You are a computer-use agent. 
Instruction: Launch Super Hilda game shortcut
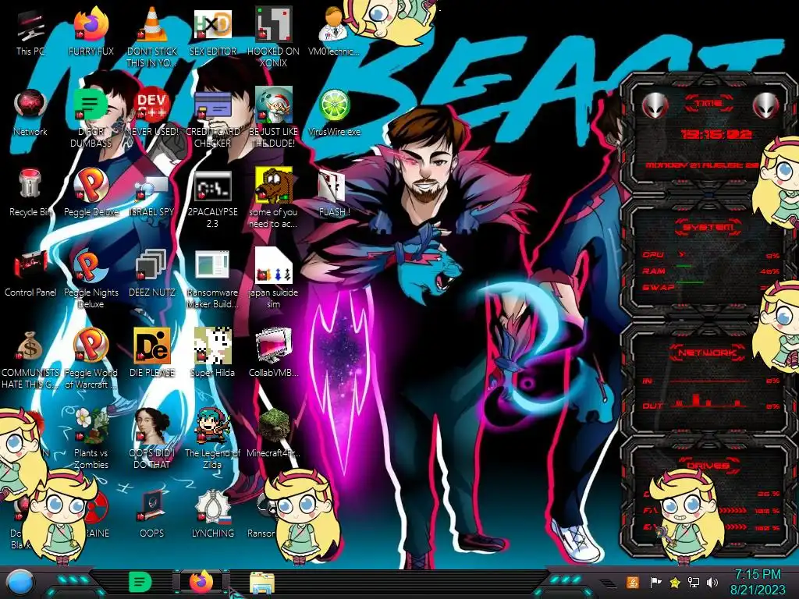[212, 353]
